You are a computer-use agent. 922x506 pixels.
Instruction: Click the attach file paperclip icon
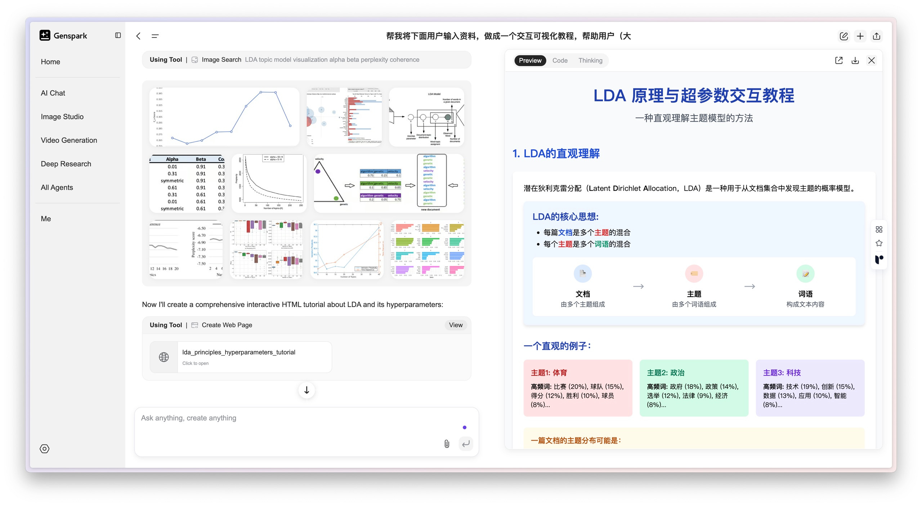(447, 444)
